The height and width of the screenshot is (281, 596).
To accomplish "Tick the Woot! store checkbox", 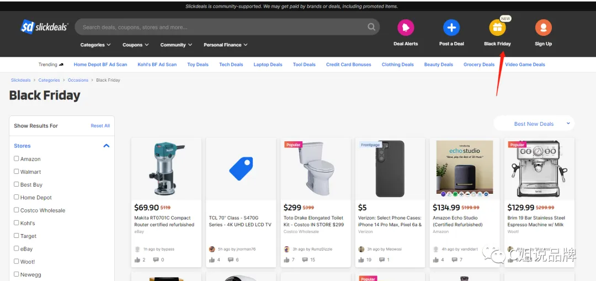I will coord(17,261).
